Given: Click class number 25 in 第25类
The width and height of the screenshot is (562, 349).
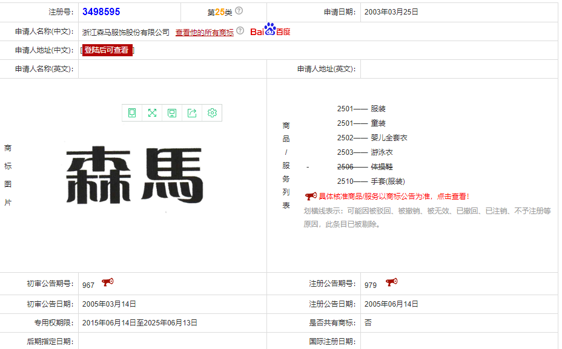Looking at the screenshot, I should click(x=219, y=12).
